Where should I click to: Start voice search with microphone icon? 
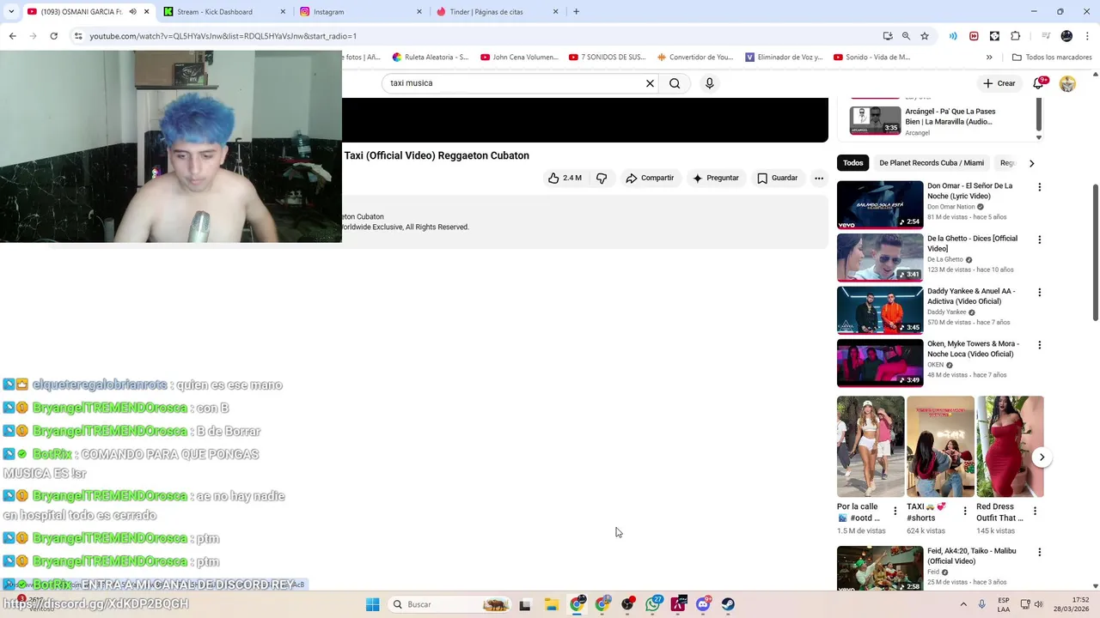[709, 83]
